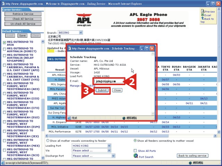The height and width of the screenshot is (166, 222).
Task: Click the IE page icon in the main title bar
Action: coord(3,4)
